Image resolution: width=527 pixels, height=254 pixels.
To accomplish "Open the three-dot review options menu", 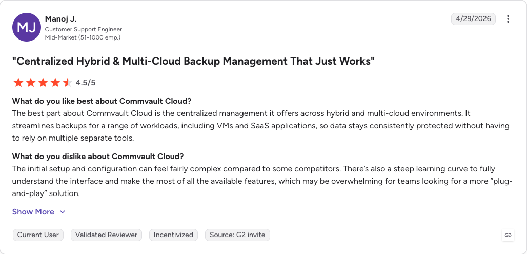I will coord(508,19).
